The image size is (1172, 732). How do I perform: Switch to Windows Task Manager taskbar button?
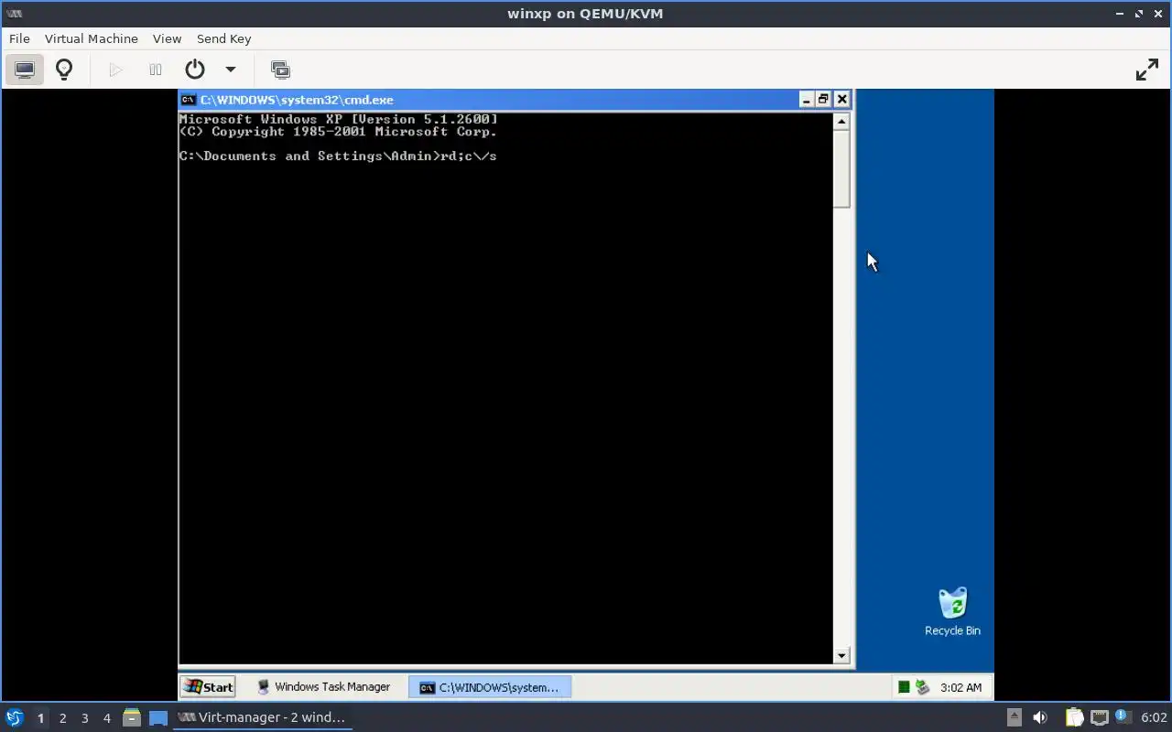323,687
